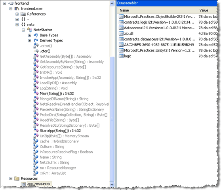Collapse the Resources folder node

[11, 179]
